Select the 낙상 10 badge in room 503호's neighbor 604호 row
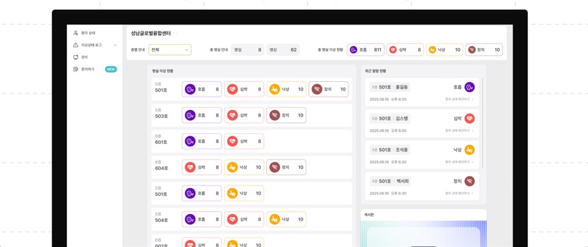Screen dimensions: 588x247 click(244, 168)
